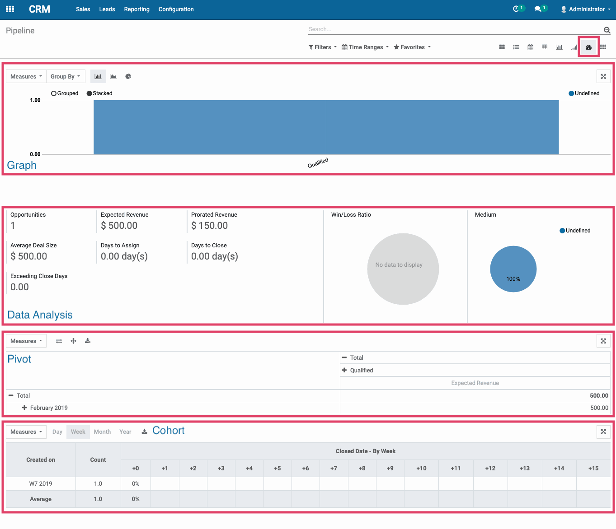Download Pivot table as file

[88, 341]
